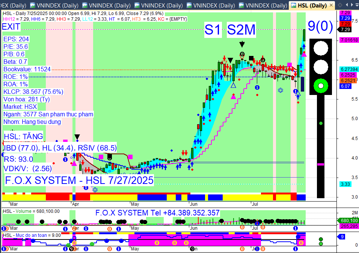
Task: Click the EXIT label on the chart
Action: pos(11,27)
